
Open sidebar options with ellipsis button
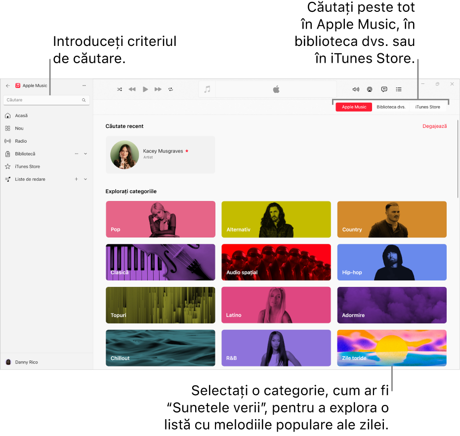[84, 85]
